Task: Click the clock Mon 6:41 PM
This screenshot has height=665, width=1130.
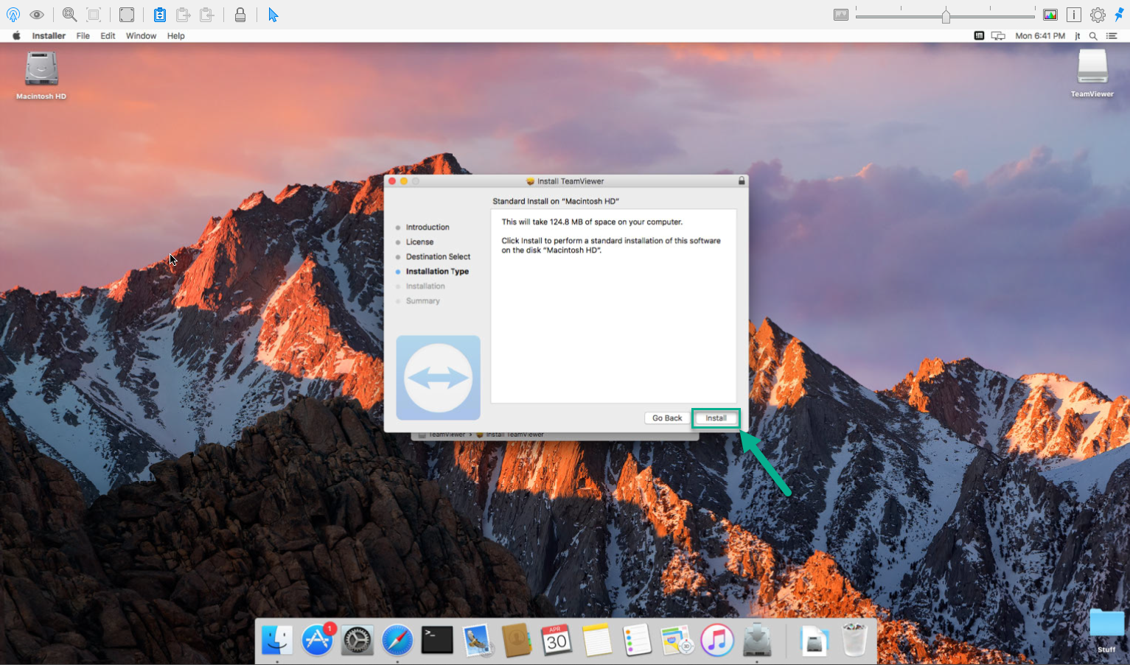Action: click(1040, 35)
